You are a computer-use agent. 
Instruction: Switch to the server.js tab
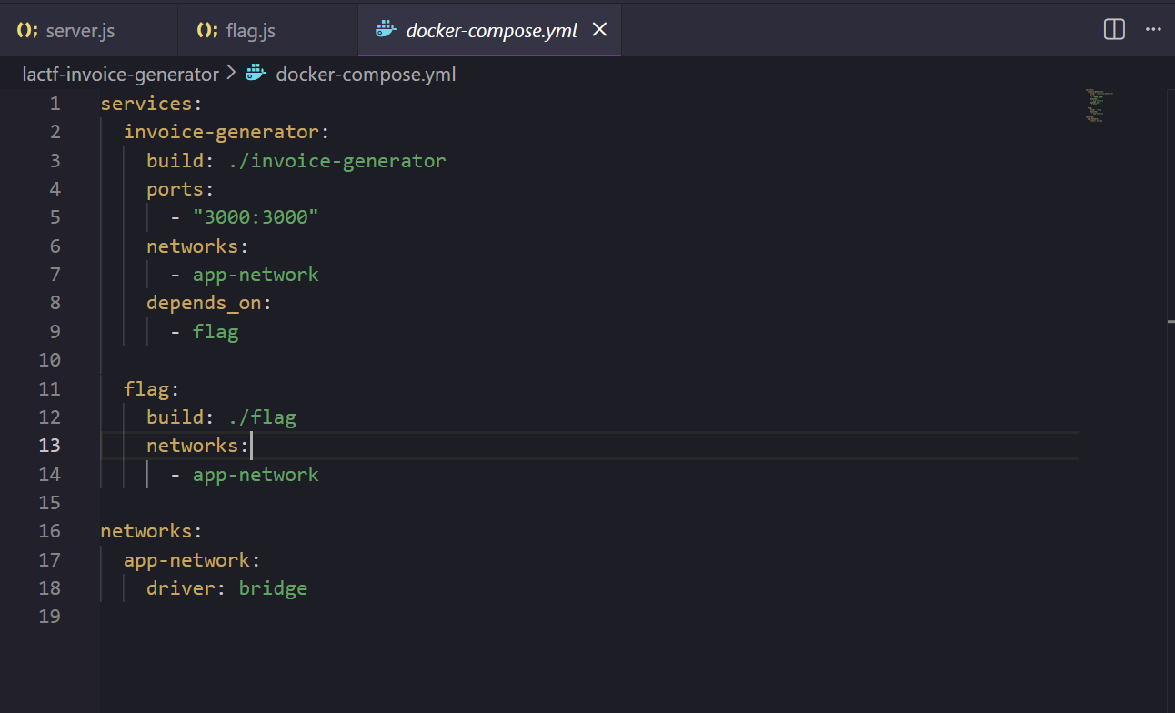80,31
